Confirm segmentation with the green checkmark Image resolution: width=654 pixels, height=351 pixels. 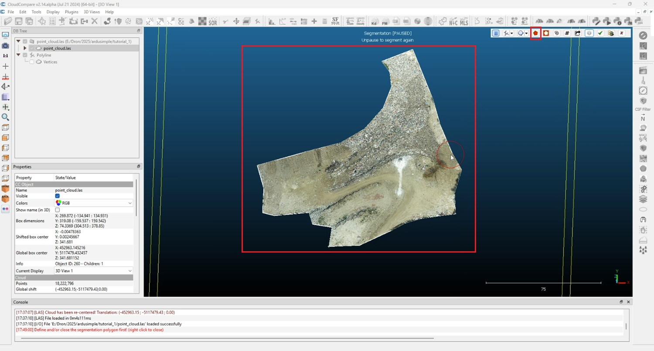tap(600, 33)
